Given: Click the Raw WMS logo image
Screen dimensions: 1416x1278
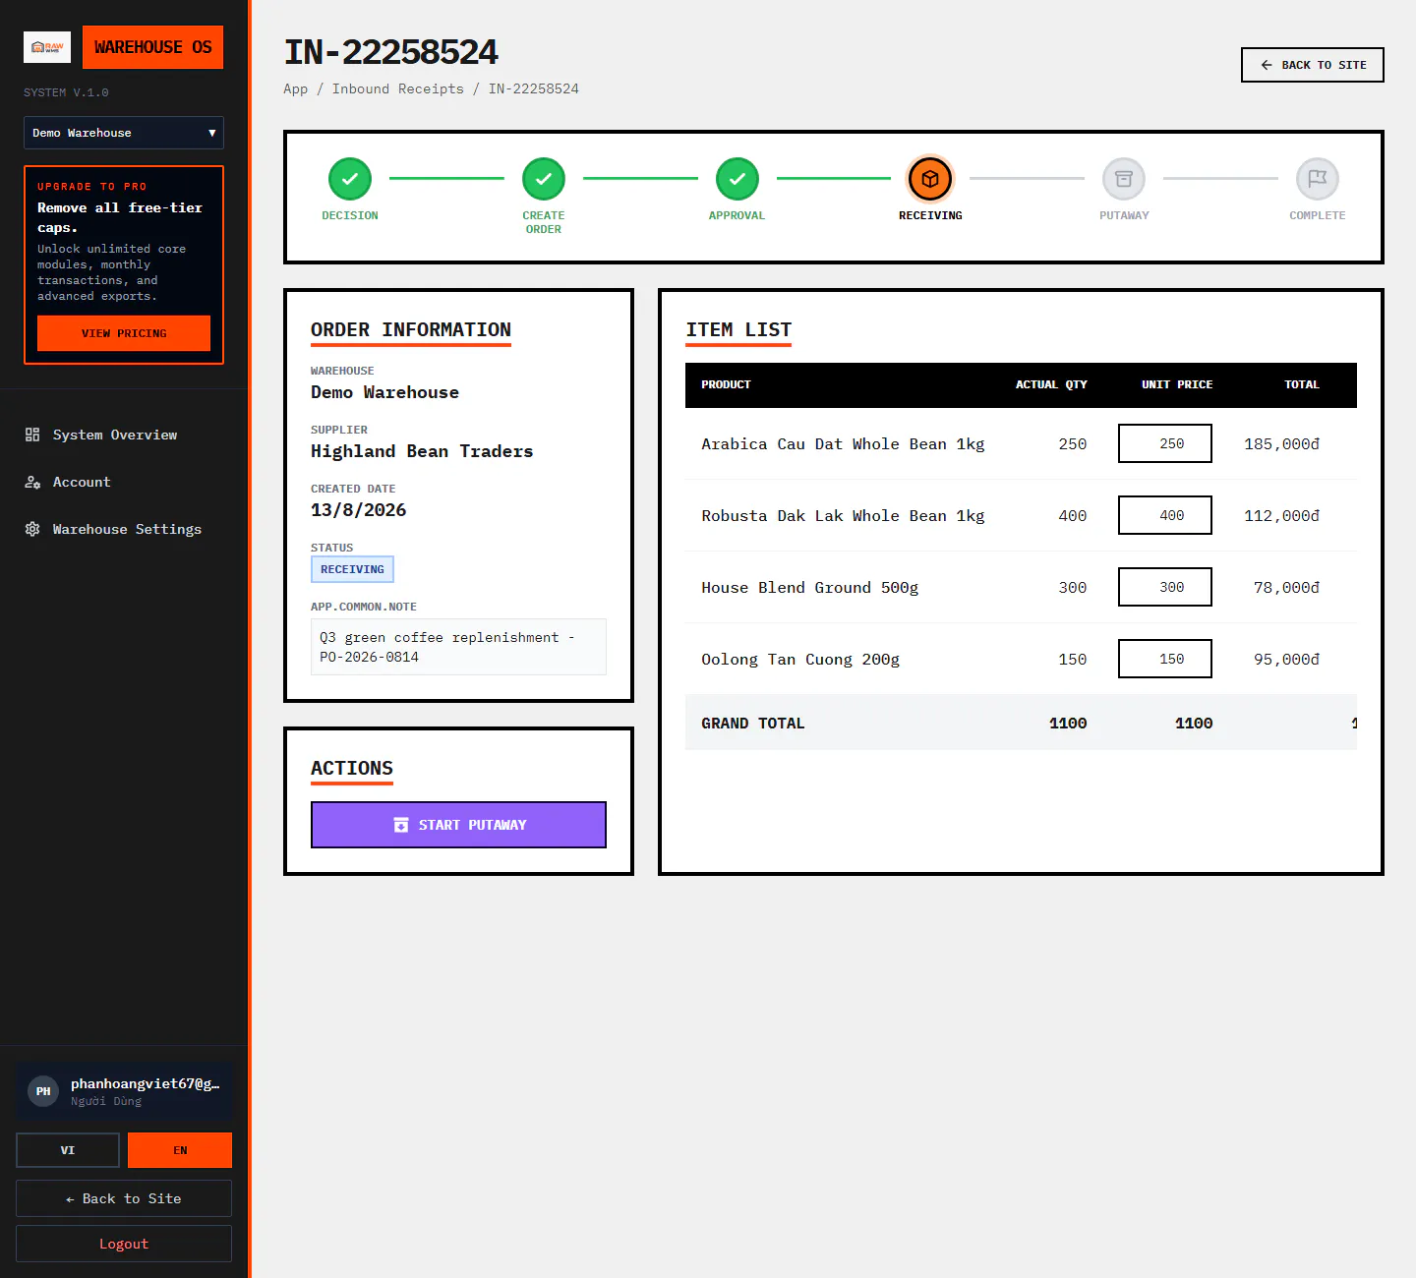Looking at the screenshot, I should [47, 47].
